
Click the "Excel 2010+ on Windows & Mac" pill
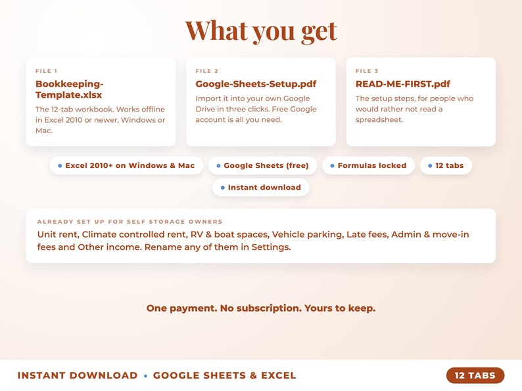pyautogui.click(x=126, y=165)
